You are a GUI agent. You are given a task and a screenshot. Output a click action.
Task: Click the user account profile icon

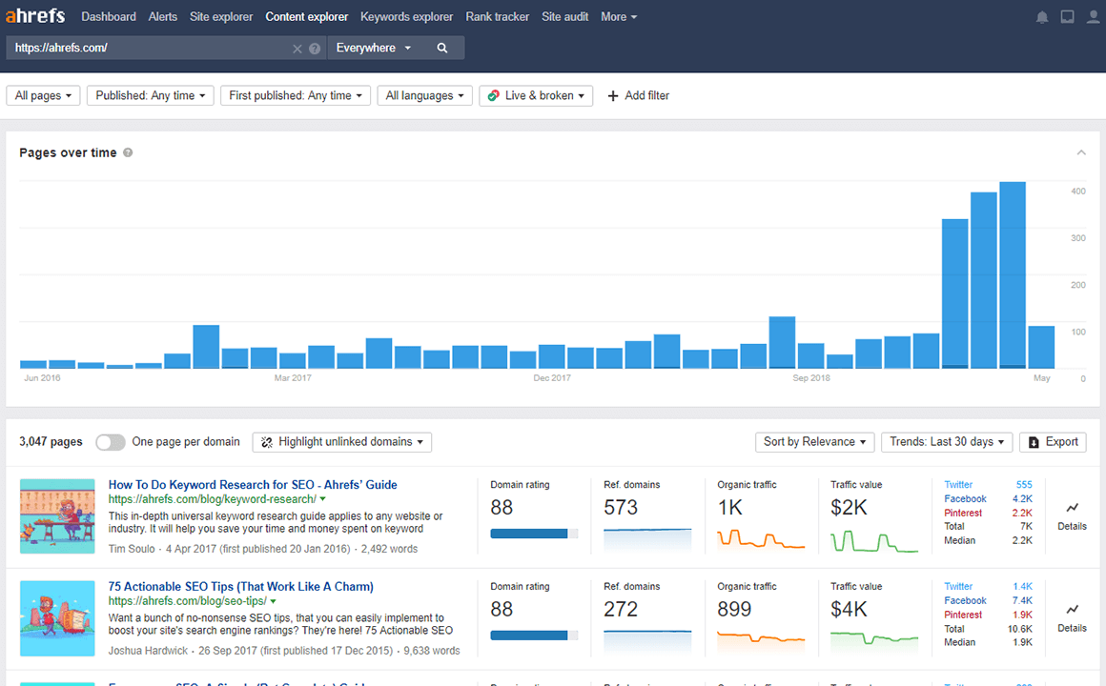(x=1093, y=17)
